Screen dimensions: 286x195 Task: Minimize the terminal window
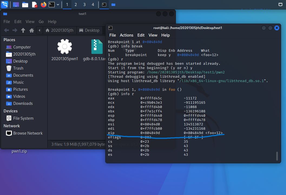[x=264, y=28]
